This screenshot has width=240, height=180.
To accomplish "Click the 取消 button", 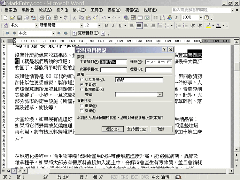I will 161,129.
